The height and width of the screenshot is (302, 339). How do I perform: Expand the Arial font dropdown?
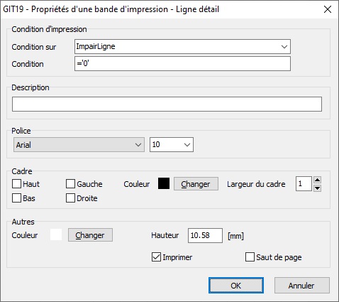138,145
